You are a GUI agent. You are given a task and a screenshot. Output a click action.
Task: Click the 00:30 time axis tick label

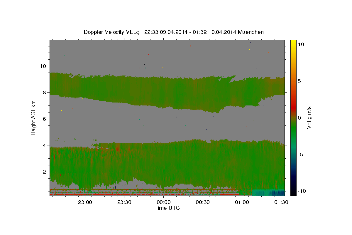tap(202, 202)
